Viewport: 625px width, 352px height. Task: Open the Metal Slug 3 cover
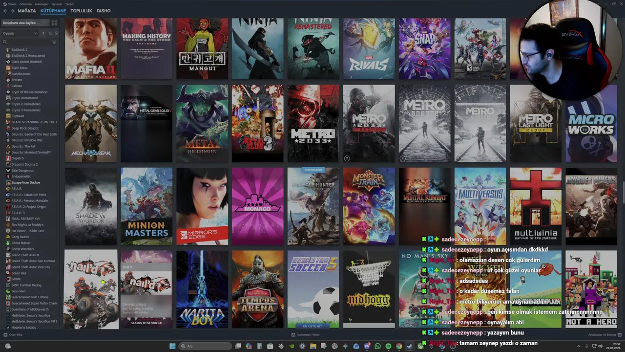tap(257, 123)
